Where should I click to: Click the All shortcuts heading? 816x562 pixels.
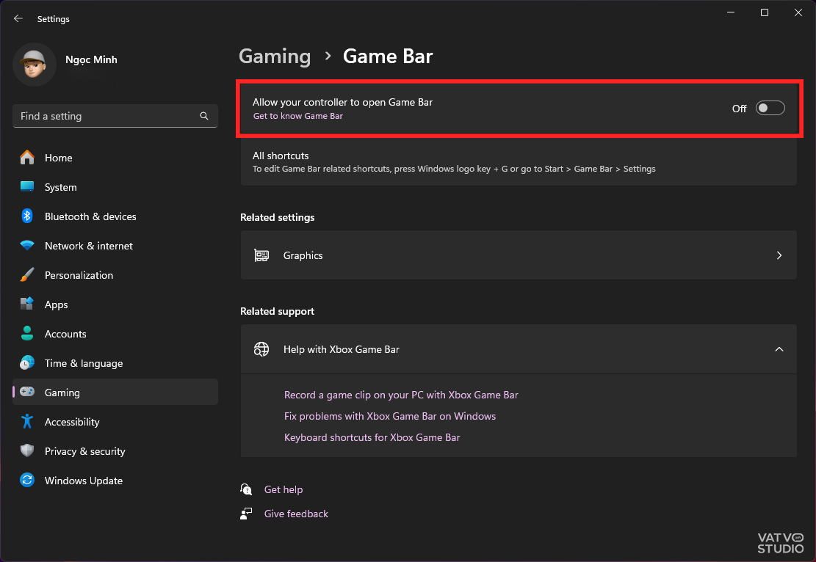point(281,156)
